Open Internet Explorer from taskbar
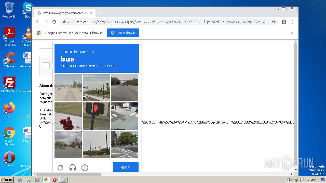The height and width of the screenshot is (183, 326). pos(20,180)
